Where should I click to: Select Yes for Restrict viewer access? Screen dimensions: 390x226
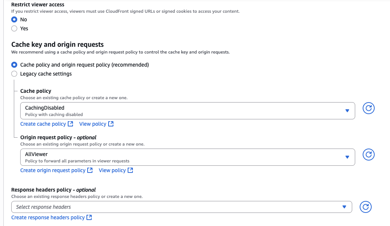pos(14,28)
